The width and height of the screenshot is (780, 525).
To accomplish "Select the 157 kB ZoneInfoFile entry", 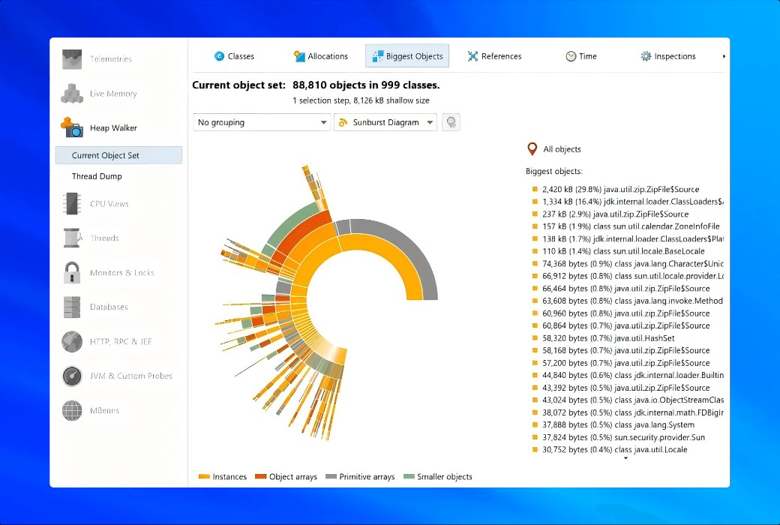I will (x=624, y=226).
